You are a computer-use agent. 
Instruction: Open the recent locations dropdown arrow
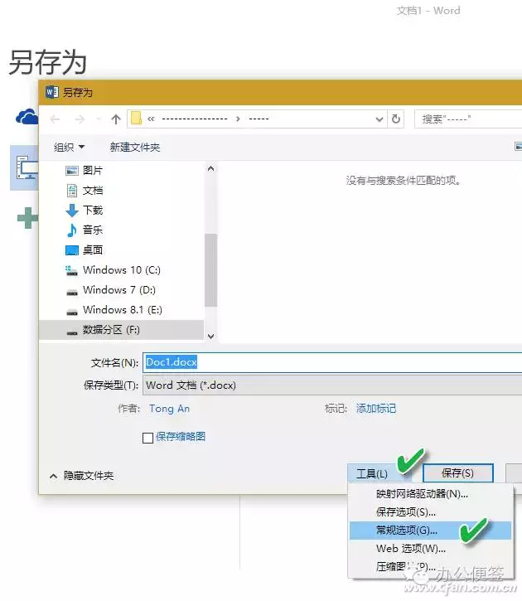click(99, 119)
